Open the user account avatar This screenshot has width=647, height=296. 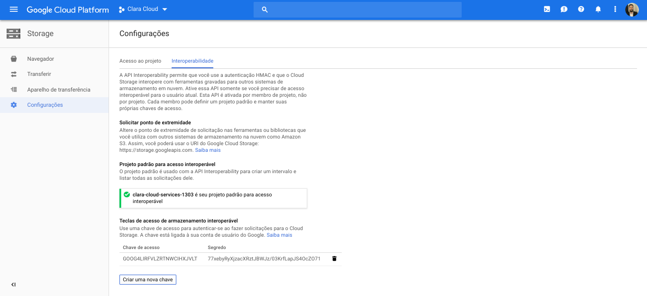tap(632, 9)
